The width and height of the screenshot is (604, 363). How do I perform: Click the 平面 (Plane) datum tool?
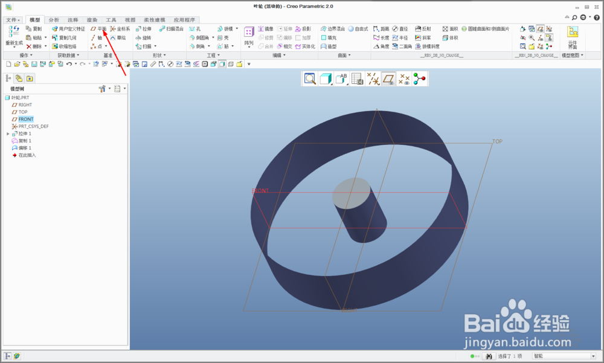tap(98, 29)
